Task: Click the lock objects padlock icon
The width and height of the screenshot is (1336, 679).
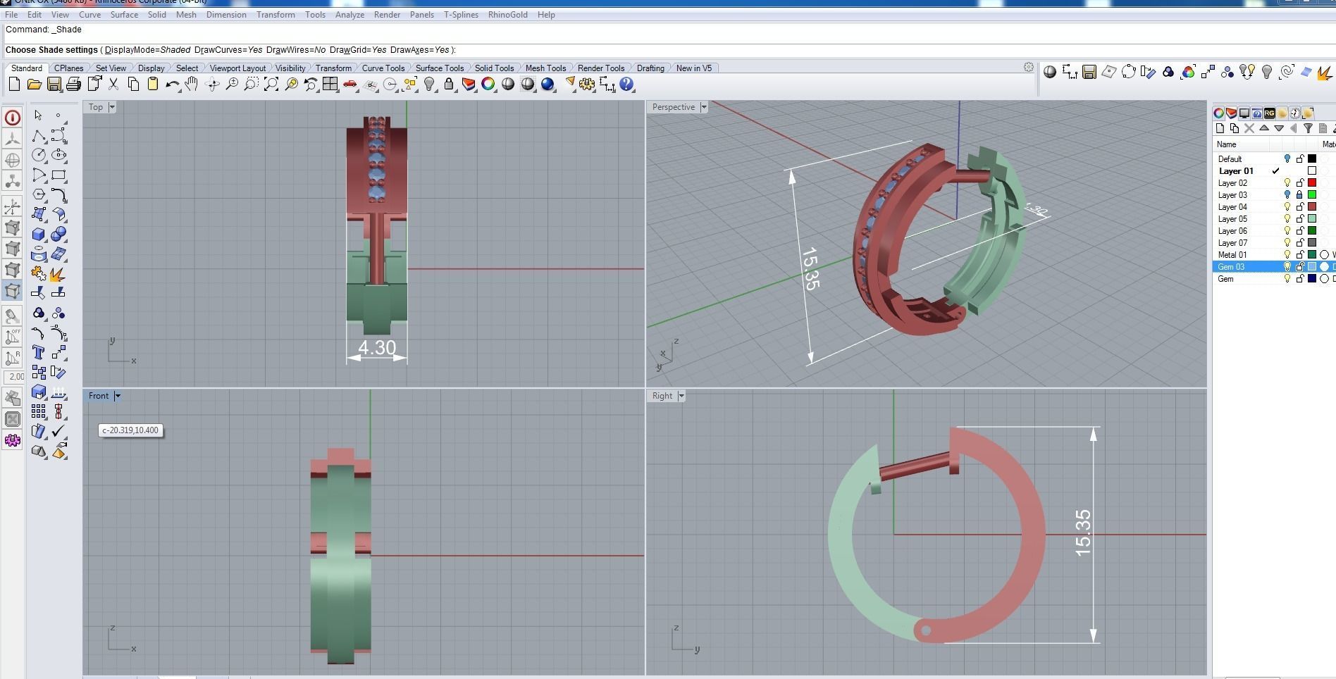Action: (x=448, y=85)
